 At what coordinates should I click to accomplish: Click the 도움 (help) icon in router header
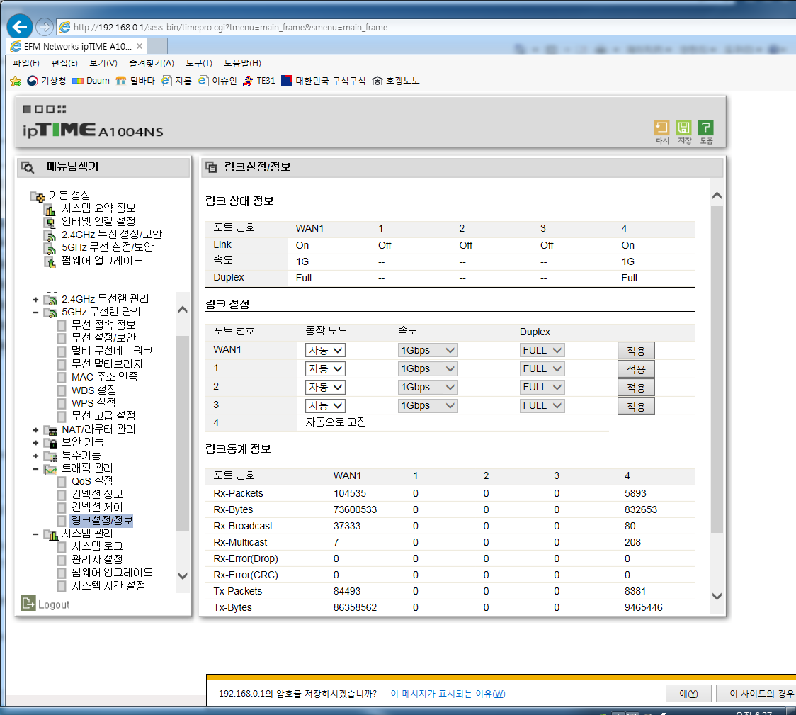click(705, 128)
